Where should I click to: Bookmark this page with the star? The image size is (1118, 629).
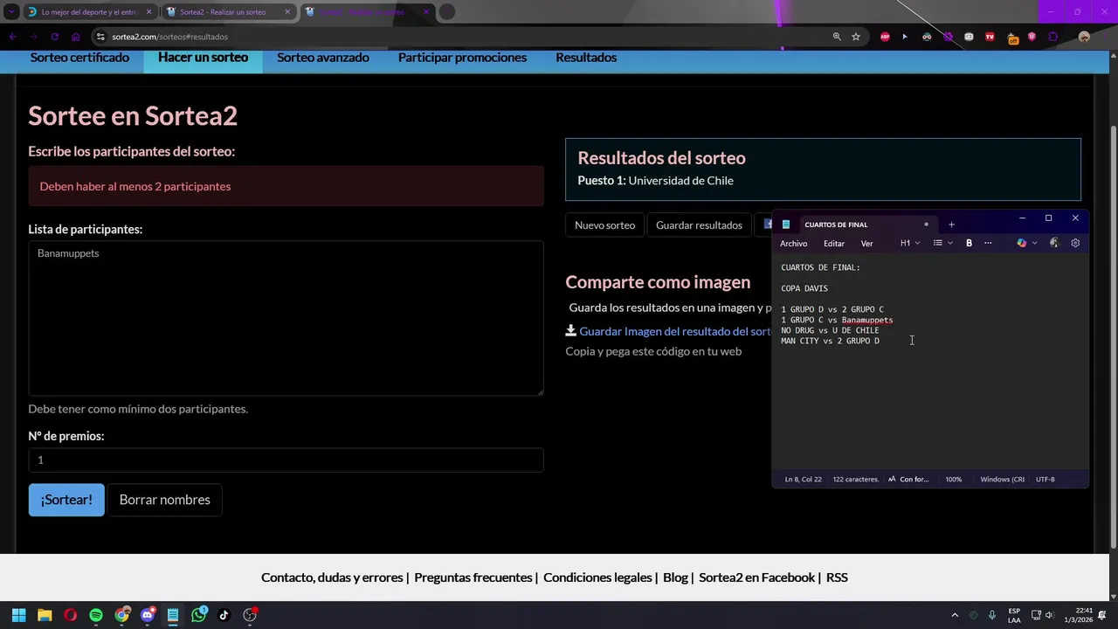point(856,37)
